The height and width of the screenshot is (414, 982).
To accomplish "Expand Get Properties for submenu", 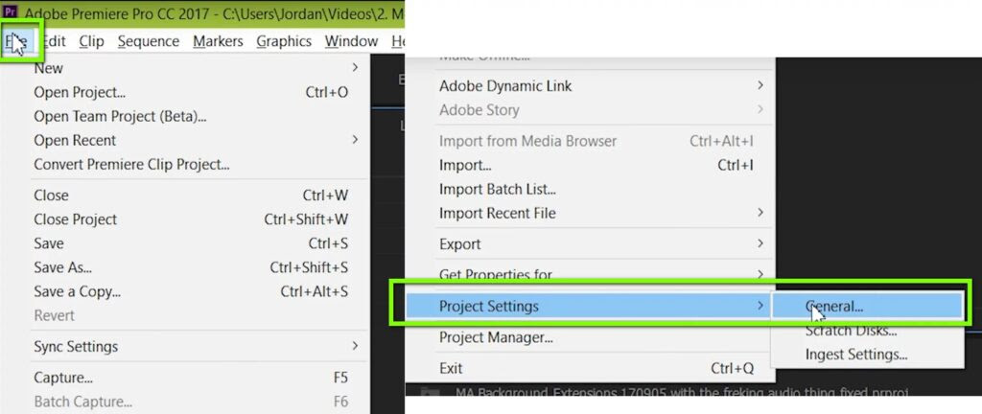I will click(x=590, y=274).
